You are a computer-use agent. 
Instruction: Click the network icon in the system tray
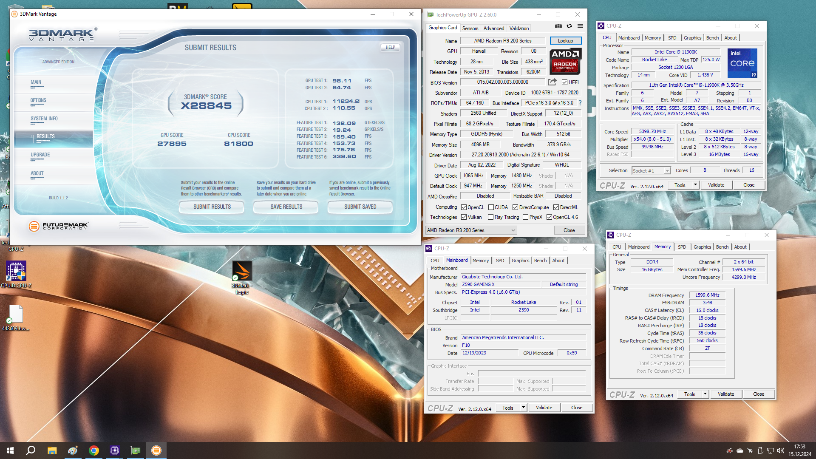770,450
